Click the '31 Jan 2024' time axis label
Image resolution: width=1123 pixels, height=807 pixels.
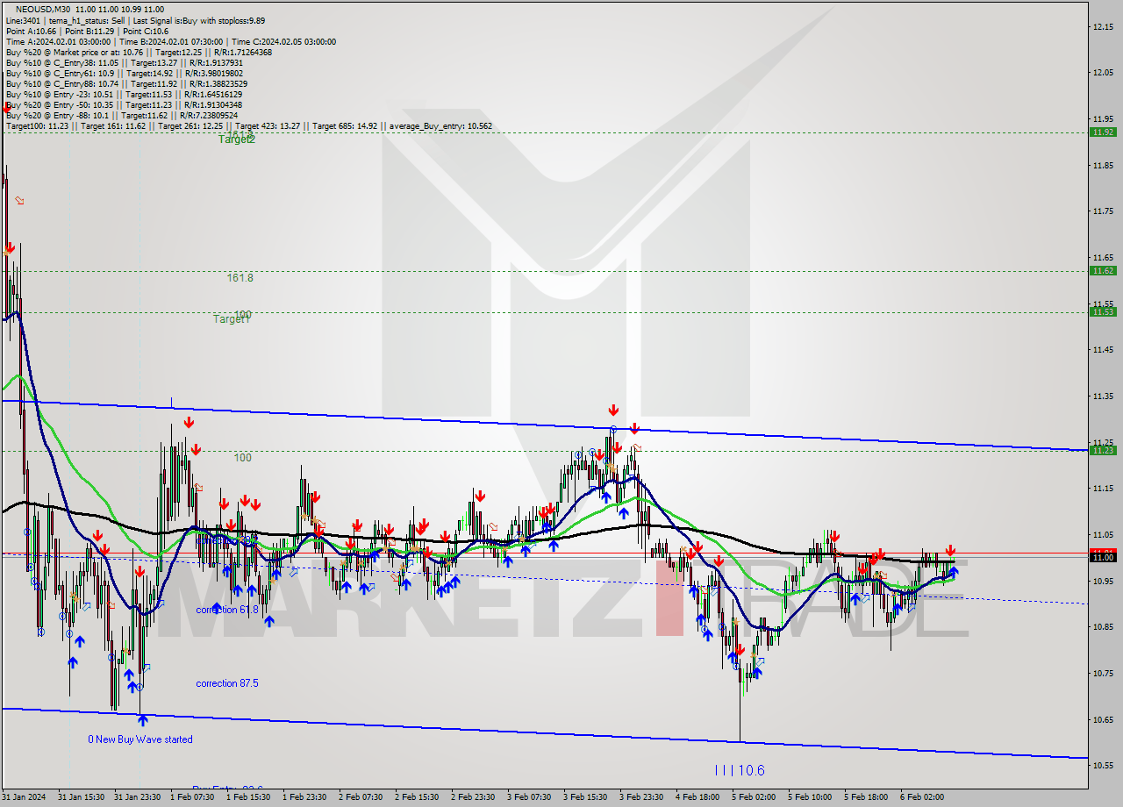[x=24, y=797]
